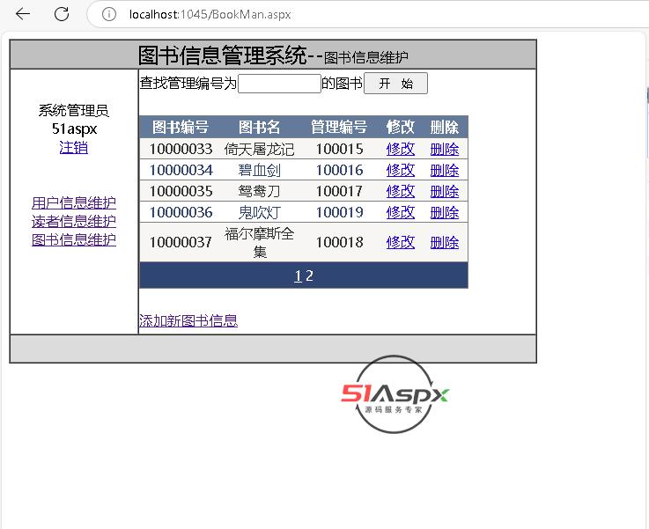Viewport: 649px width, 529px height.
Task: Open 用户信息维护 in sidebar
Action: (x=73, y=202)
